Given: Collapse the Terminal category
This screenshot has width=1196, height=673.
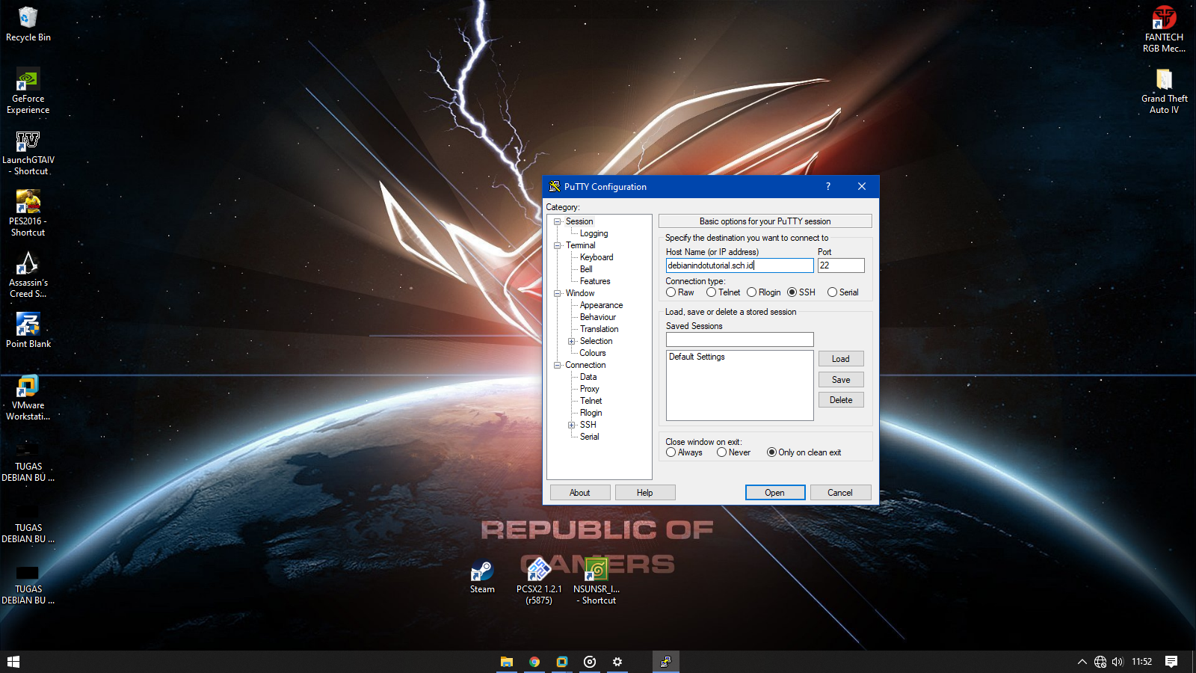Looking at the screenshot, I should tap(557, 245).
